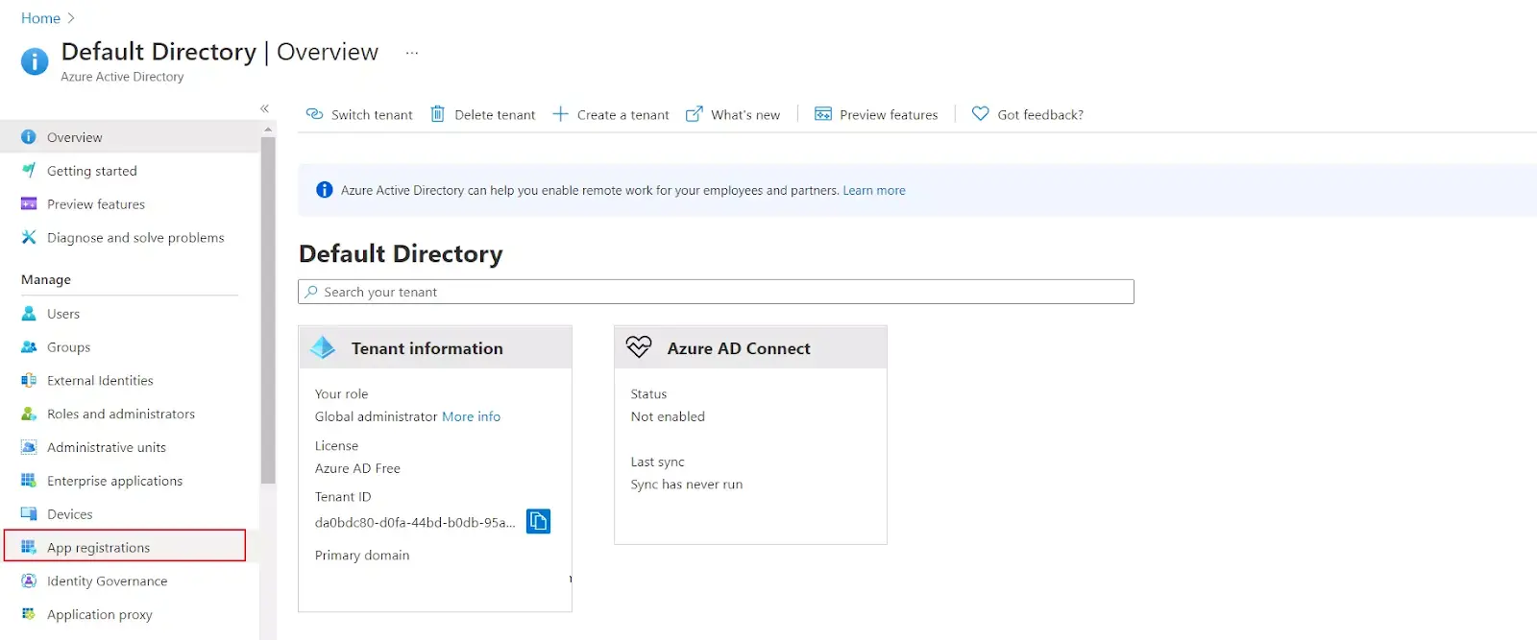The width and height of the screenshot is (1537, 640).
Task: Click the Users person icon
Action: pyautogui.click(x=29, y=314)
